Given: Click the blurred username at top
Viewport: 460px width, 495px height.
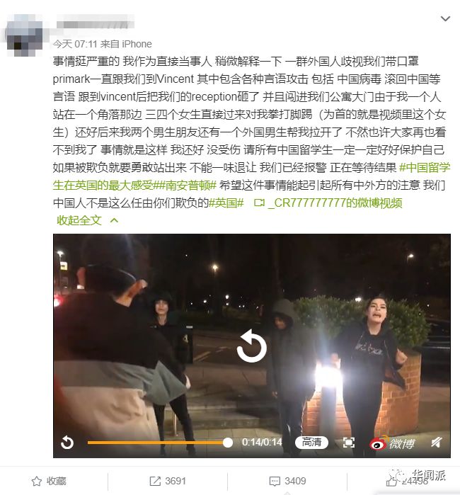Looking at the screenshot, I should (x=96, y=24).
